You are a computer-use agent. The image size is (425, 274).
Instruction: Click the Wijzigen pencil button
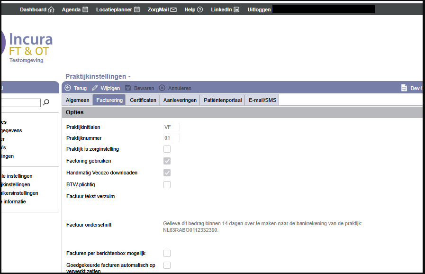[106, 88]
